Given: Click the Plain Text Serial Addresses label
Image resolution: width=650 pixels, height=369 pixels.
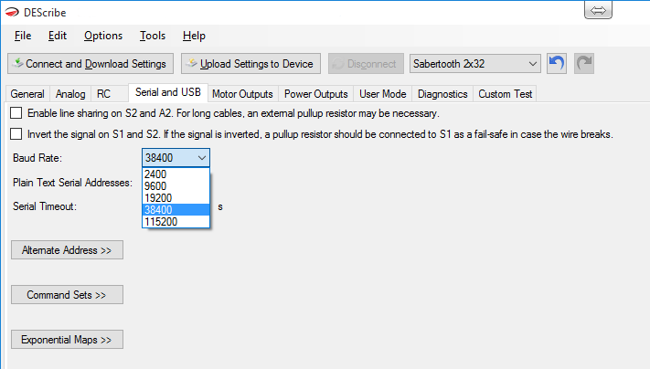Looking at the screenshot, I should [72, 183].
